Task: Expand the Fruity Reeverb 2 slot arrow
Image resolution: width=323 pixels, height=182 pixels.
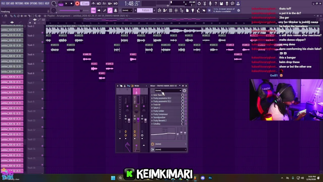Action: 152,121
